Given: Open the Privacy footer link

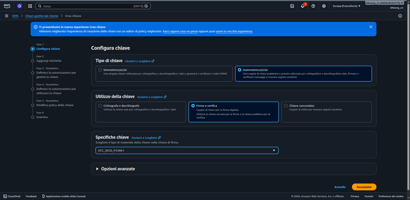Looking at the screenshot, I should (355, 196).
